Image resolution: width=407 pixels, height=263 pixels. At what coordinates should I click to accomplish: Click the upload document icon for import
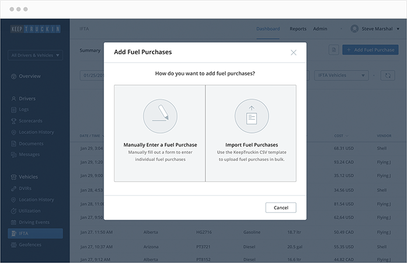pyautogui.click(x=252, y=116)
